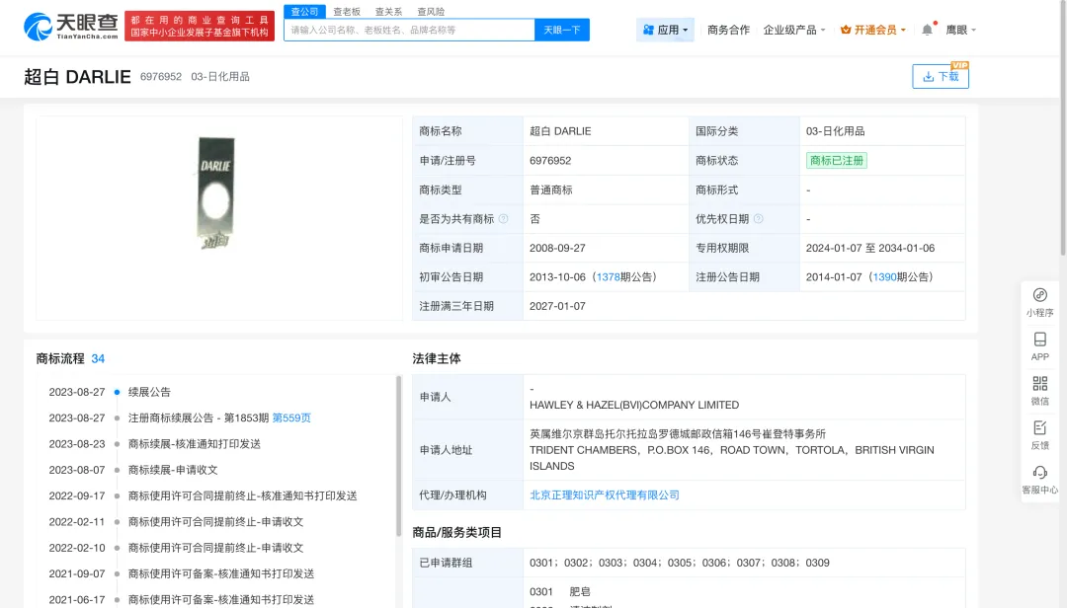Show the 微信 QR code icon
The image size is (1067, 608).
[1039, 384]
